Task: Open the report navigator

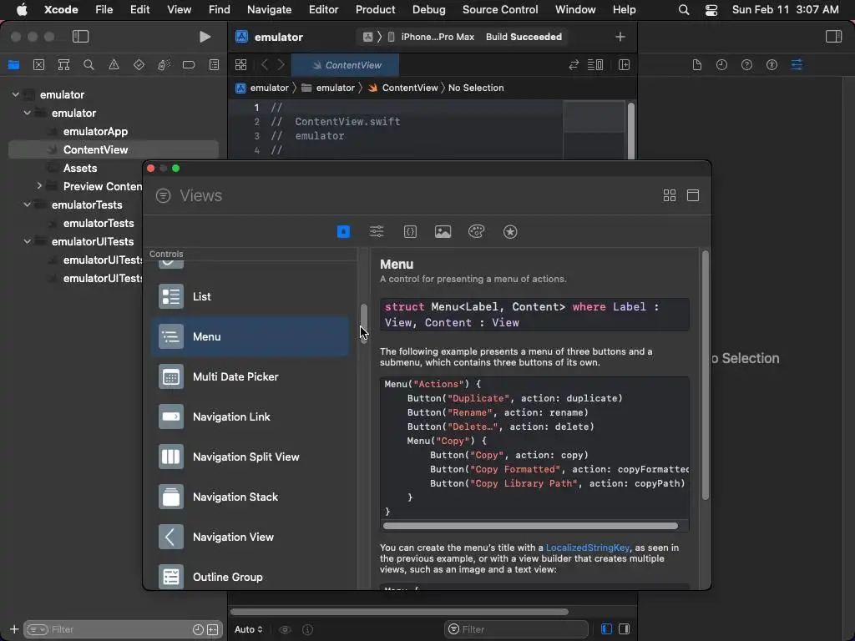Action: coord(214,65)
